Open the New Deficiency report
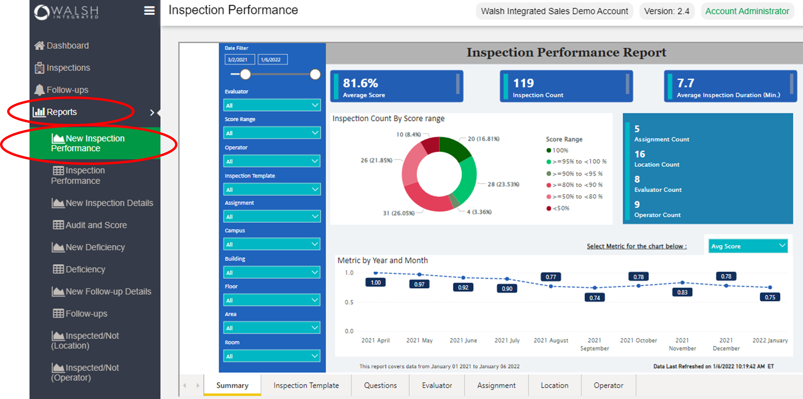803x399 pixels. (93, 247)
